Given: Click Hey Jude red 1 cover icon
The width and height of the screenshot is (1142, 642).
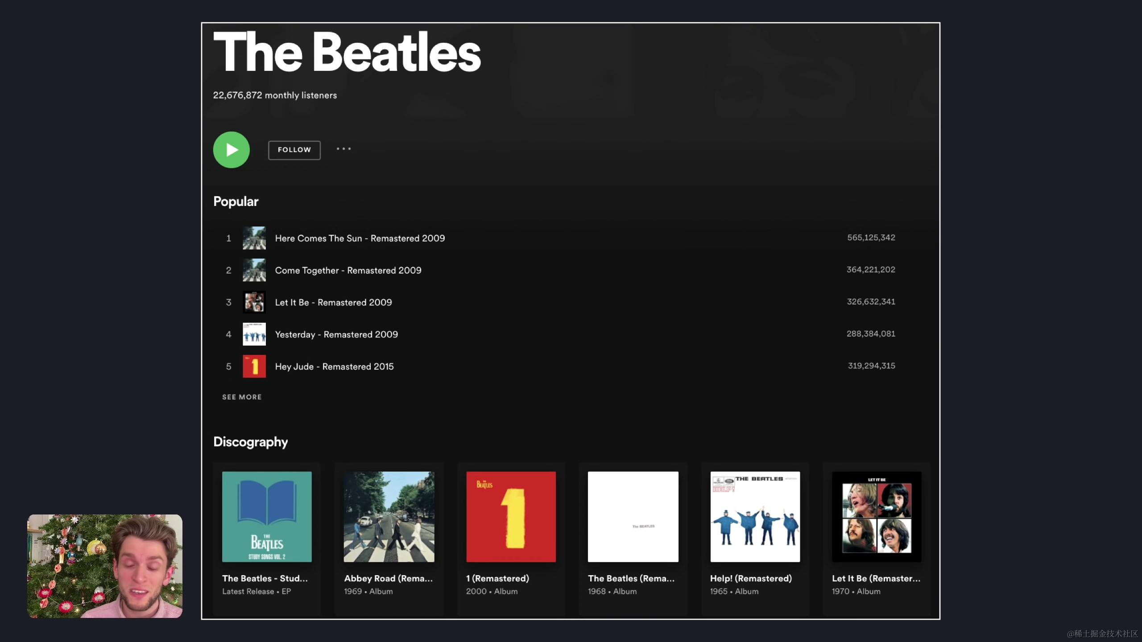Looking at the screenshot, I should coord(254,366).
